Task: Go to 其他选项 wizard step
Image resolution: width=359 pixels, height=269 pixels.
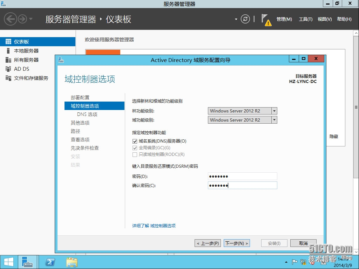Action: pos(80,123)
